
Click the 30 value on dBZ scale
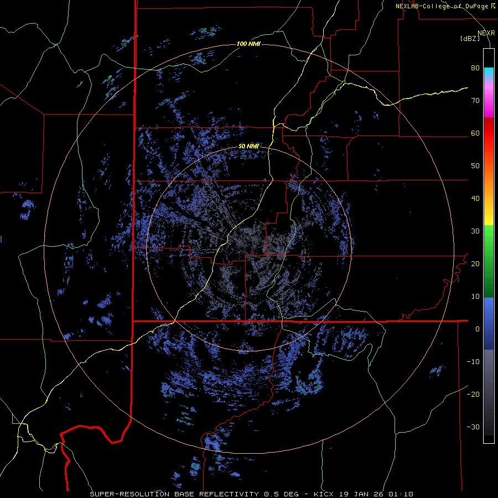pos(475,231)
